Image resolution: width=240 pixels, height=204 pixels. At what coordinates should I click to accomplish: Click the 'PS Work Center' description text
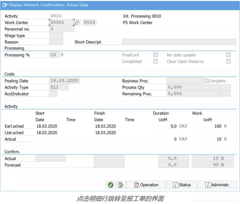point(138,23)
